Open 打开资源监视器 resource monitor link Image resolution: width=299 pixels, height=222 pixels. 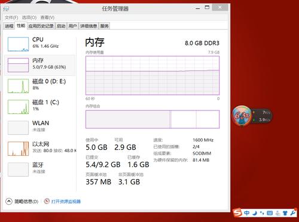coord(66,202)
